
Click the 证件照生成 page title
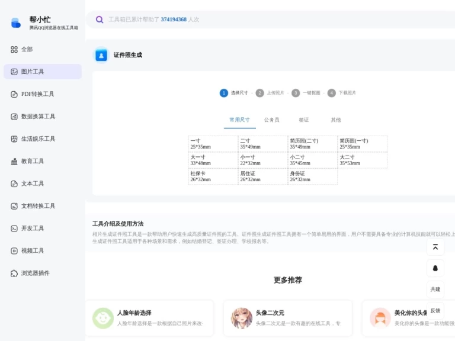[128, 55]
